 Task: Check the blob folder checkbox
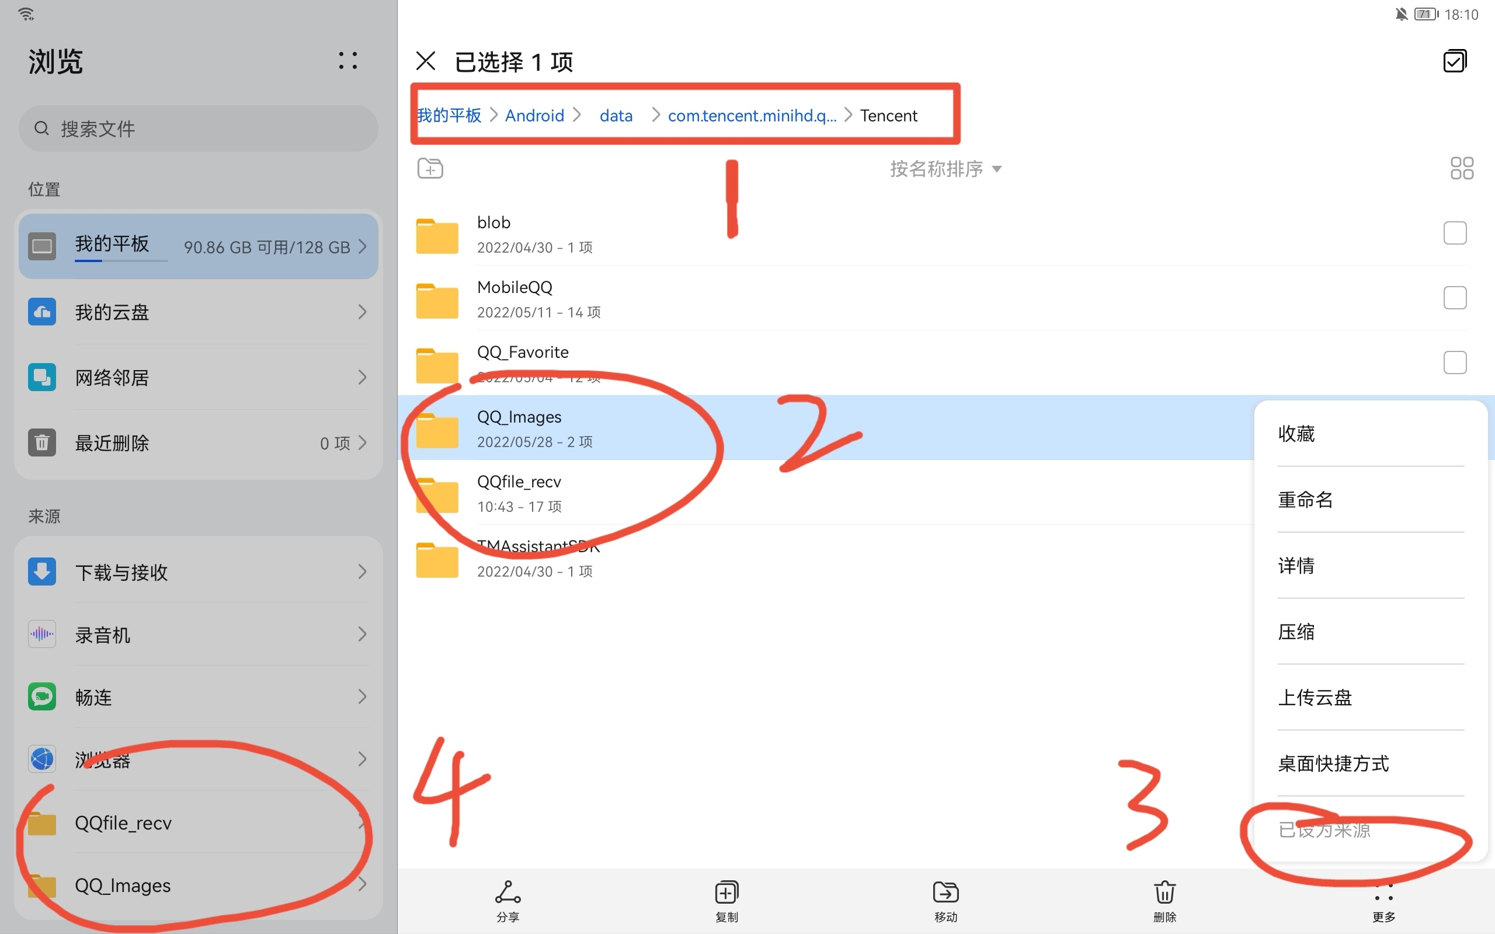point(1455,233)
